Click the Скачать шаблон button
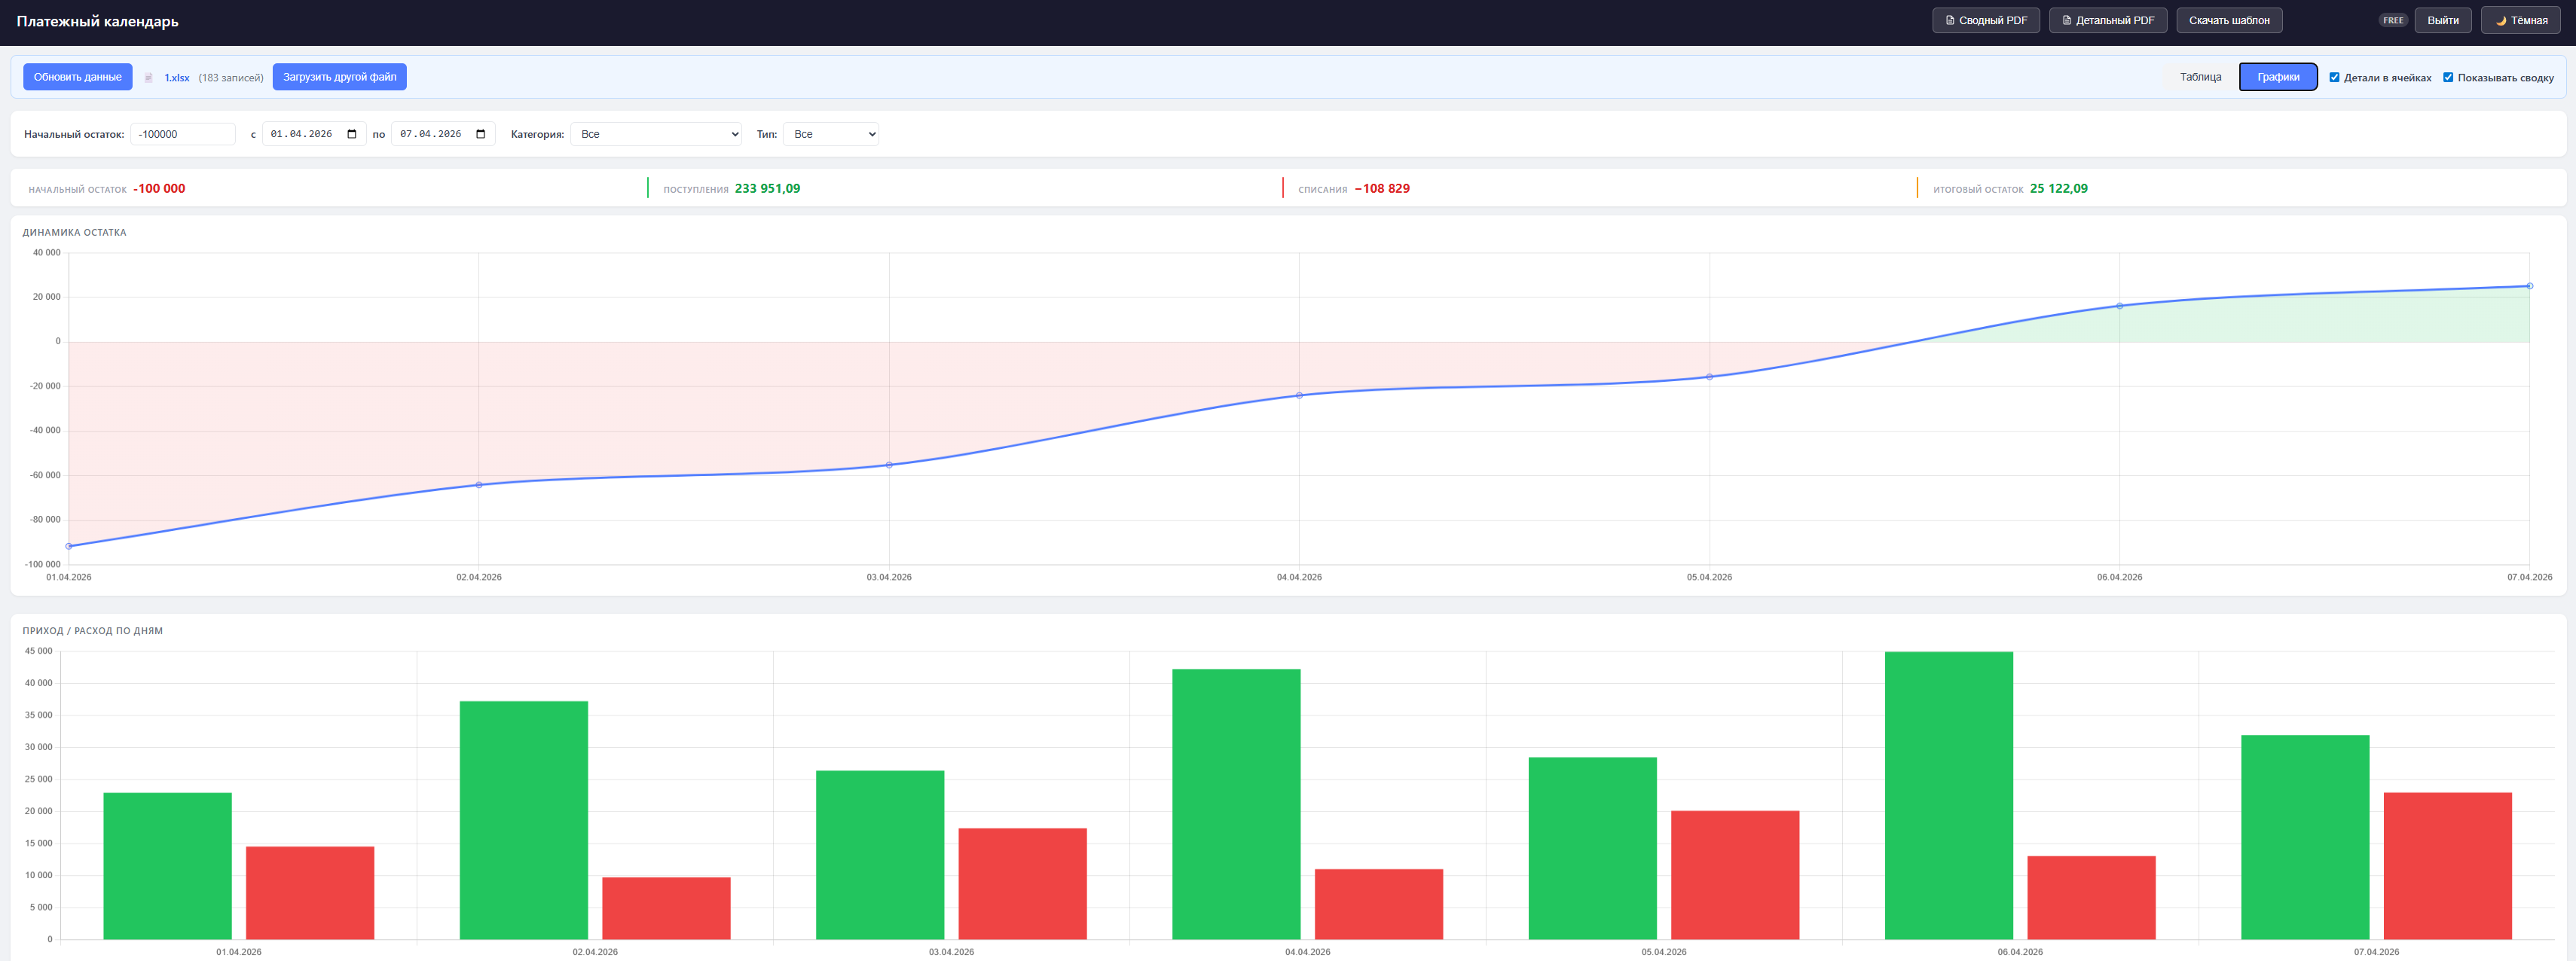The width and height of the screenshot is (2576, 961). pyautogui.click(x=2228, y=20)
